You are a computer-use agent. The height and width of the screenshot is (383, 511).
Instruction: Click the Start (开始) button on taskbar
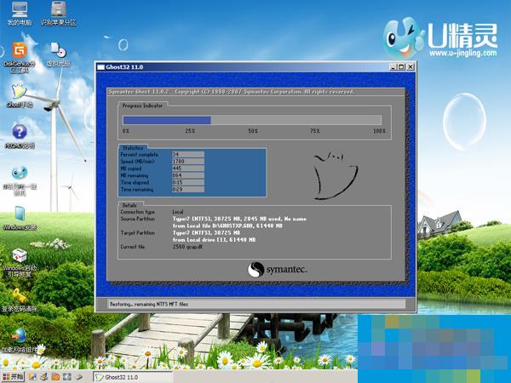13,377
